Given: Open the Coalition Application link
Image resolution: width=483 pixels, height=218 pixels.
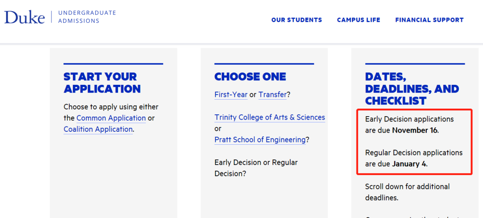Looking at the screenshot, I should click(98, 129).
